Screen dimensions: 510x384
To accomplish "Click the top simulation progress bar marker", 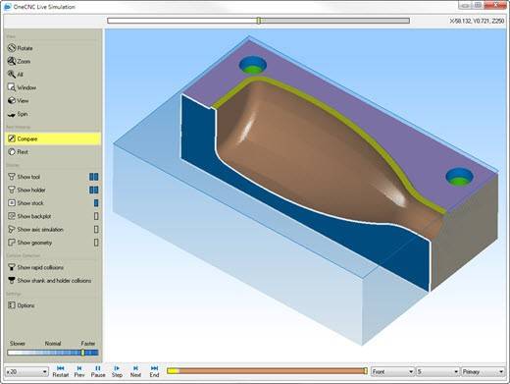I will click(x=259, y=21).
